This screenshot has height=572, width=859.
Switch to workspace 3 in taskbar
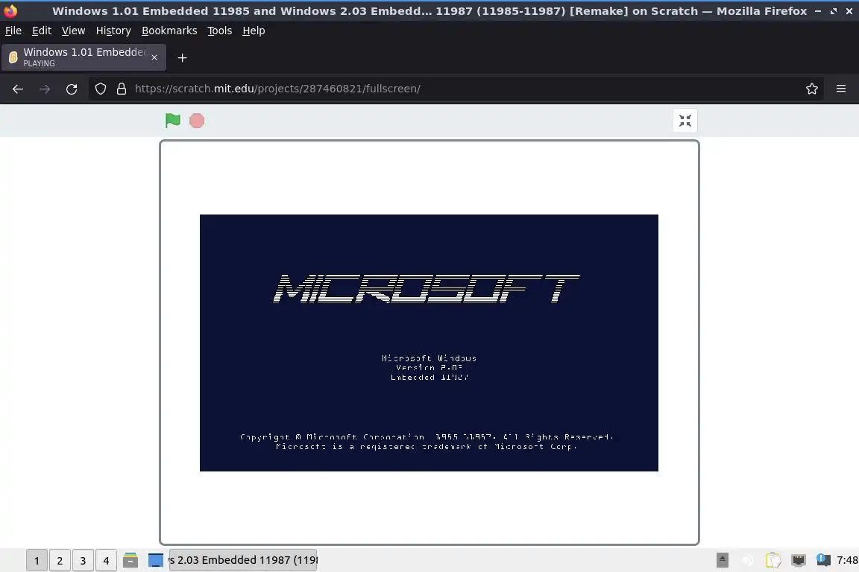[83, 561]
